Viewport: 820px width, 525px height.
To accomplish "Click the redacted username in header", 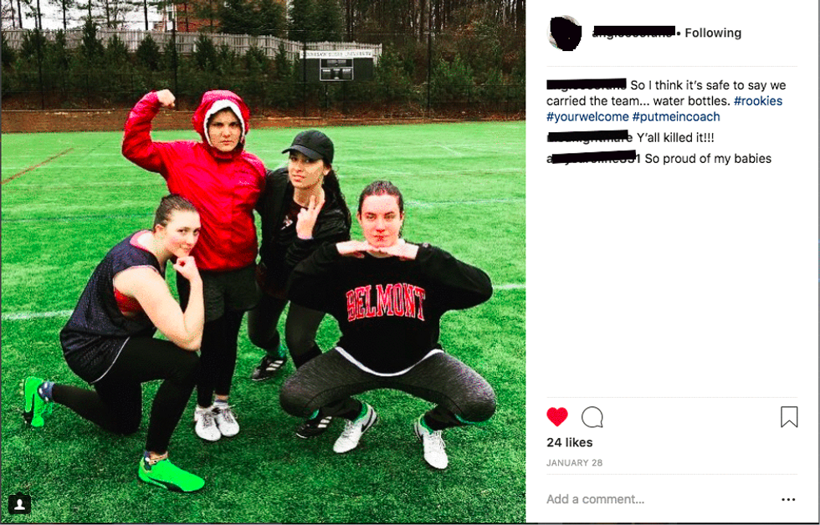I will pyautogui.click(x=633, y=33).
